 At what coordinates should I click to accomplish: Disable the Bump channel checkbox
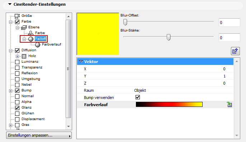tap(17, 90)
